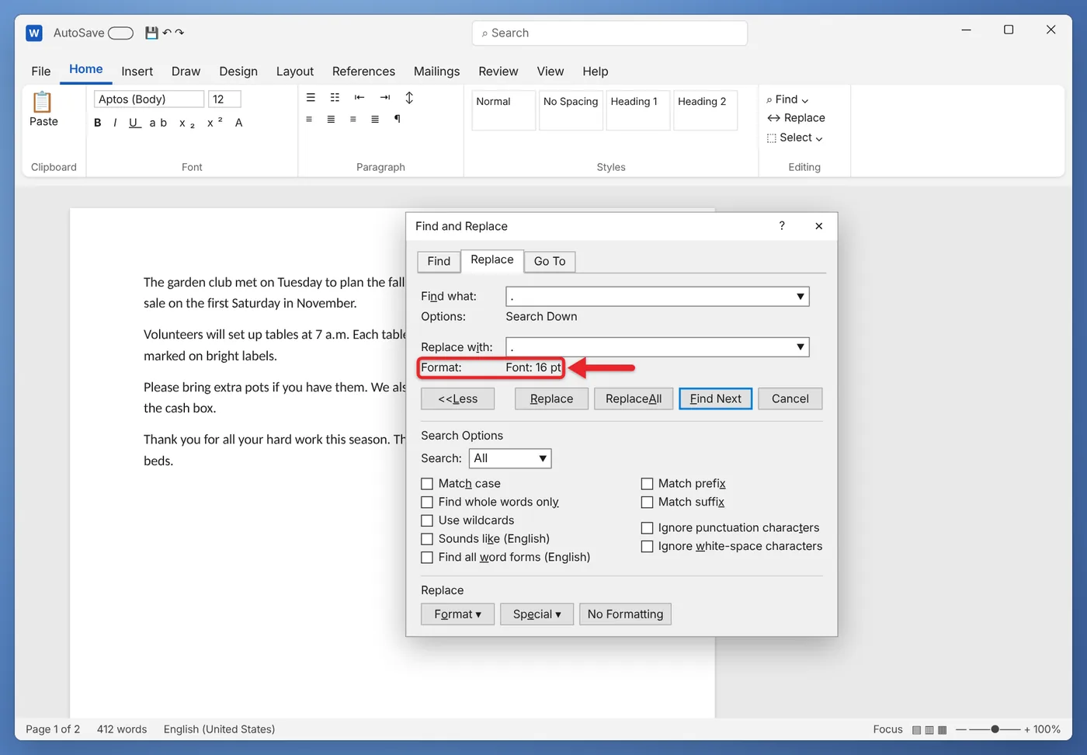Toggle the AutoSave switch
Screen dimensions: 1087x755
pos(120,33)
